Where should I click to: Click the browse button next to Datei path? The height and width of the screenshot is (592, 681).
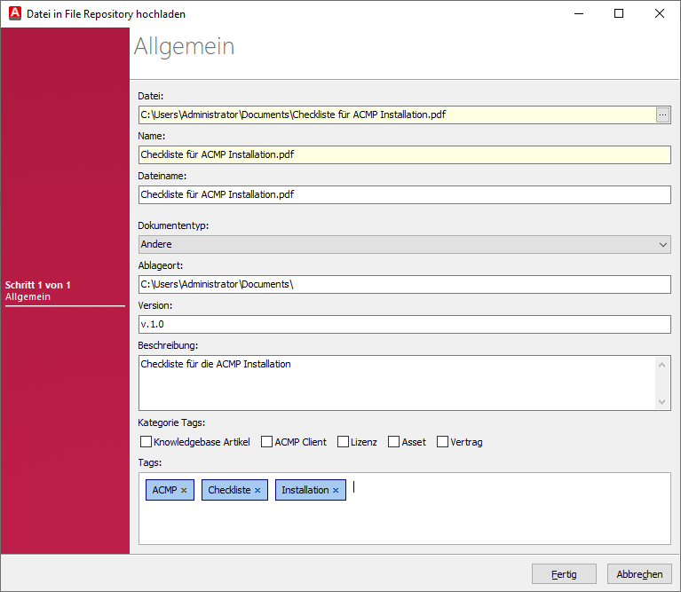click(662, 114)
